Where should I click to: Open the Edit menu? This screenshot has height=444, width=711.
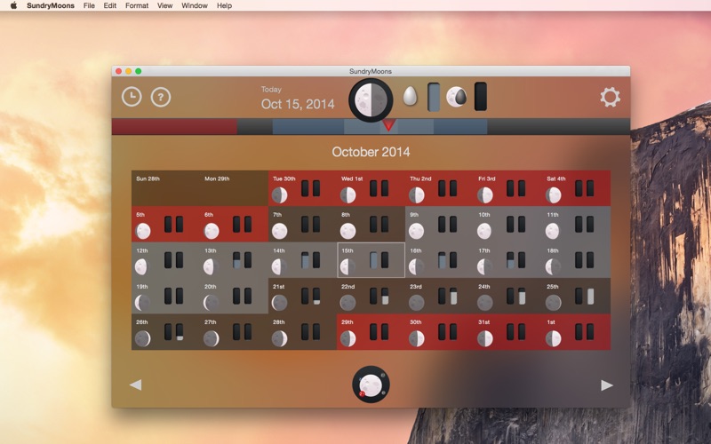(109, 5)
